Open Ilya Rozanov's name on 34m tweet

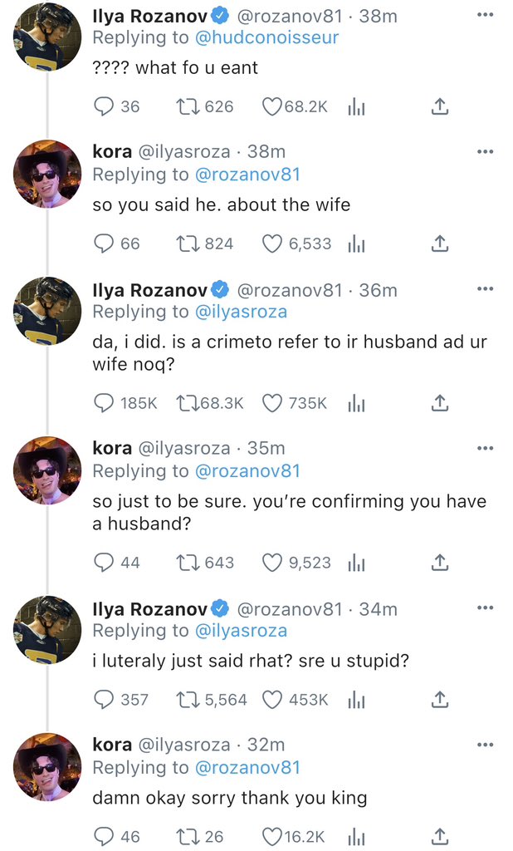click(150, 609)
